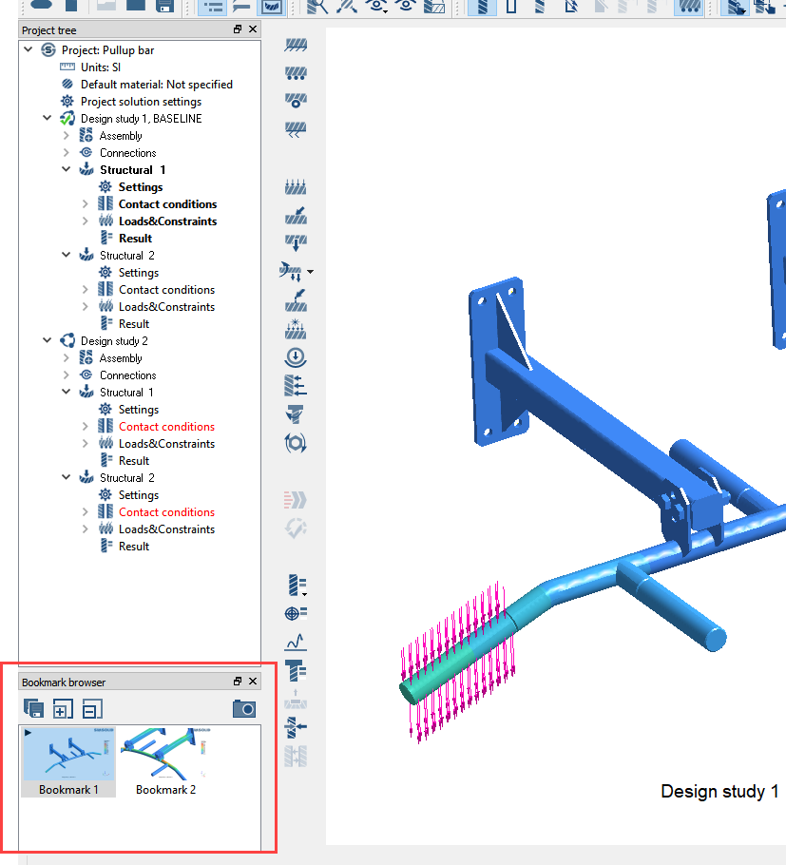Expand Assembly under Design study 2
Image resolution: width=786 pixels, height=865 pixels.
67,357
